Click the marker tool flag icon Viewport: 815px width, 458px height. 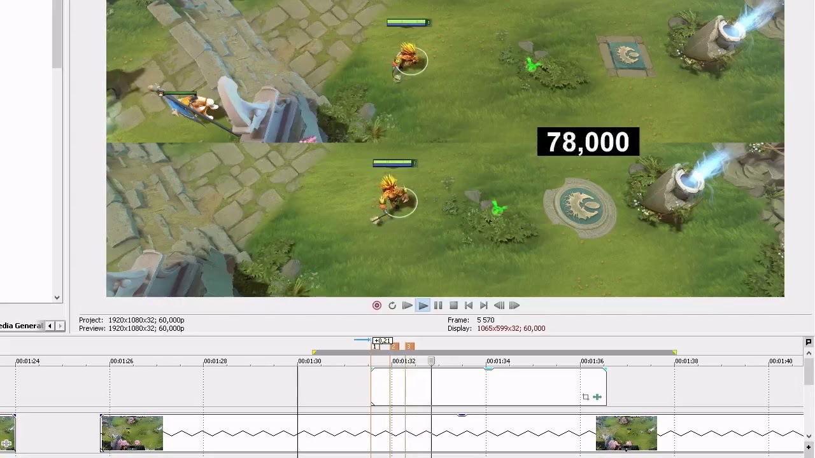(809, 342)
